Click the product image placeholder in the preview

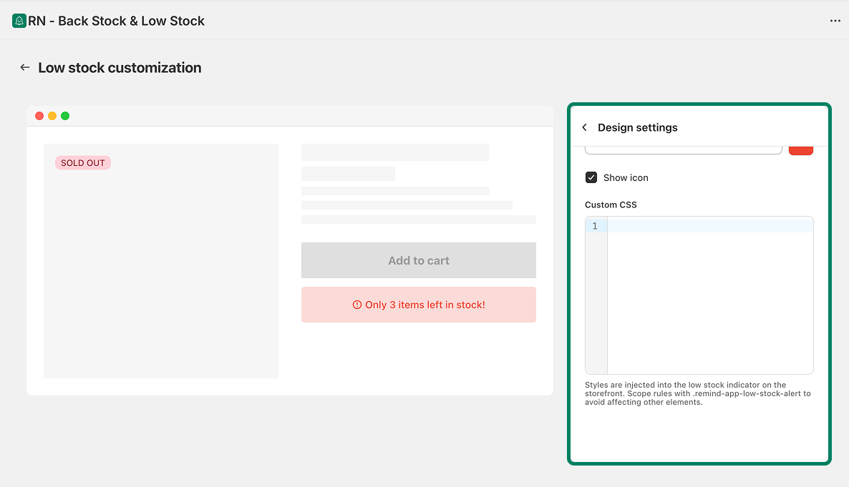pos(161,272)
